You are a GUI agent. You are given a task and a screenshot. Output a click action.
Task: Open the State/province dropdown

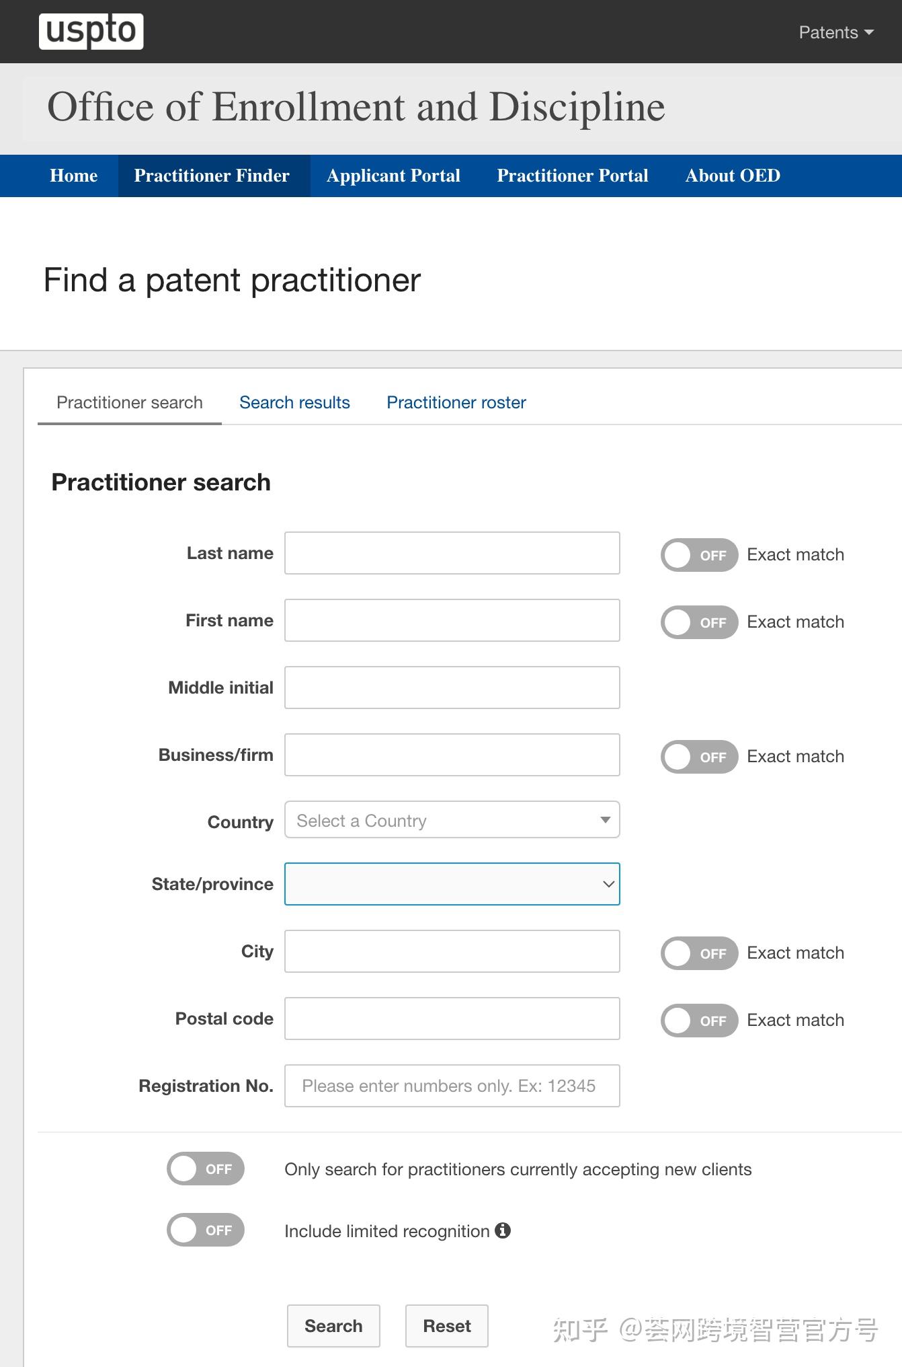(452, 884)
